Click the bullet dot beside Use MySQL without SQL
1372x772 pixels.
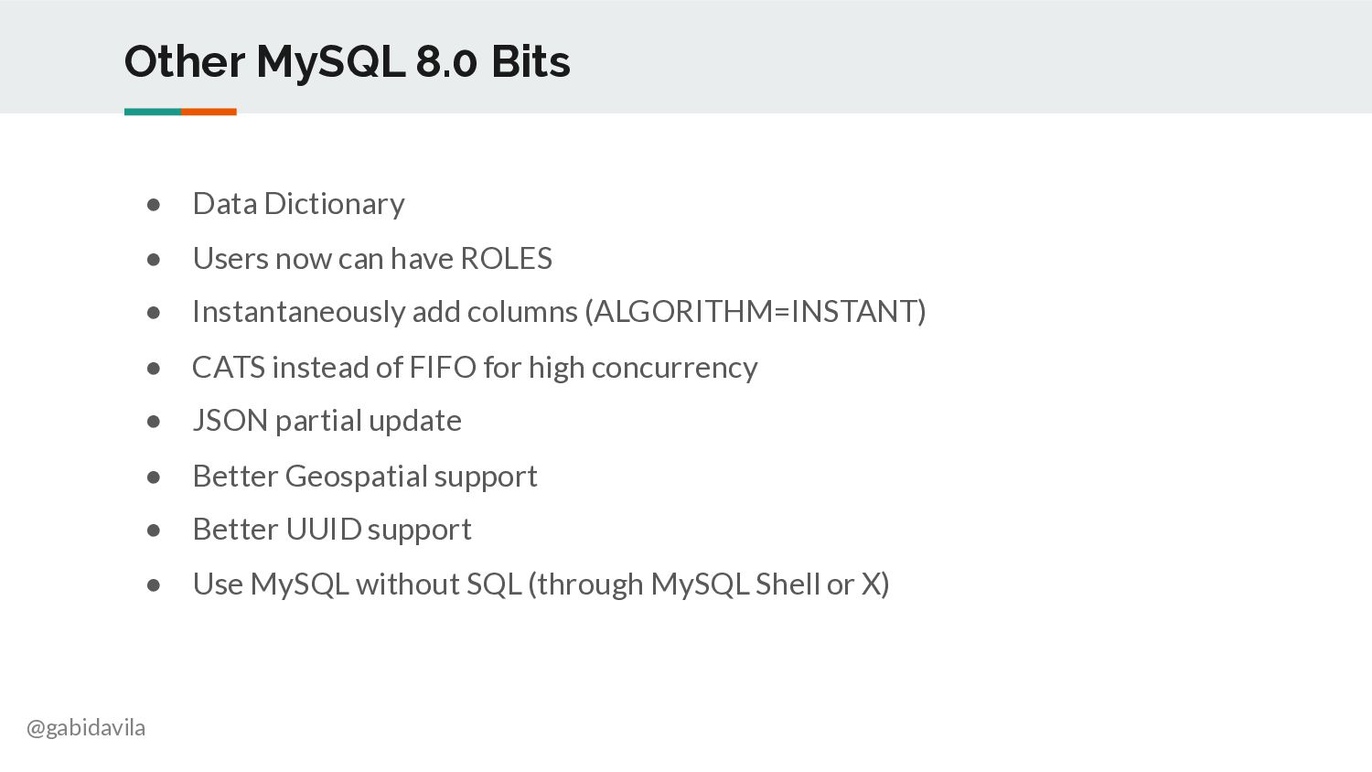coord(154,585)
